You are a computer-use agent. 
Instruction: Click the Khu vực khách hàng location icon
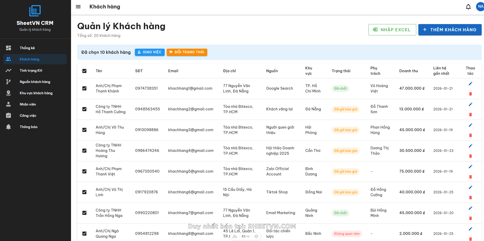point(8,93)
